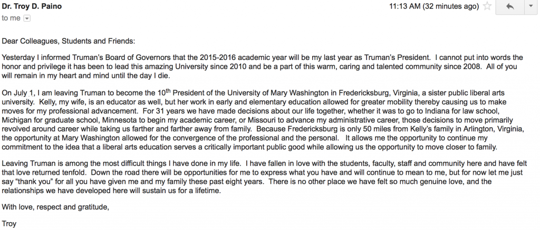Click the 'Troy' signature at the bottom

[x=9, y=223]
